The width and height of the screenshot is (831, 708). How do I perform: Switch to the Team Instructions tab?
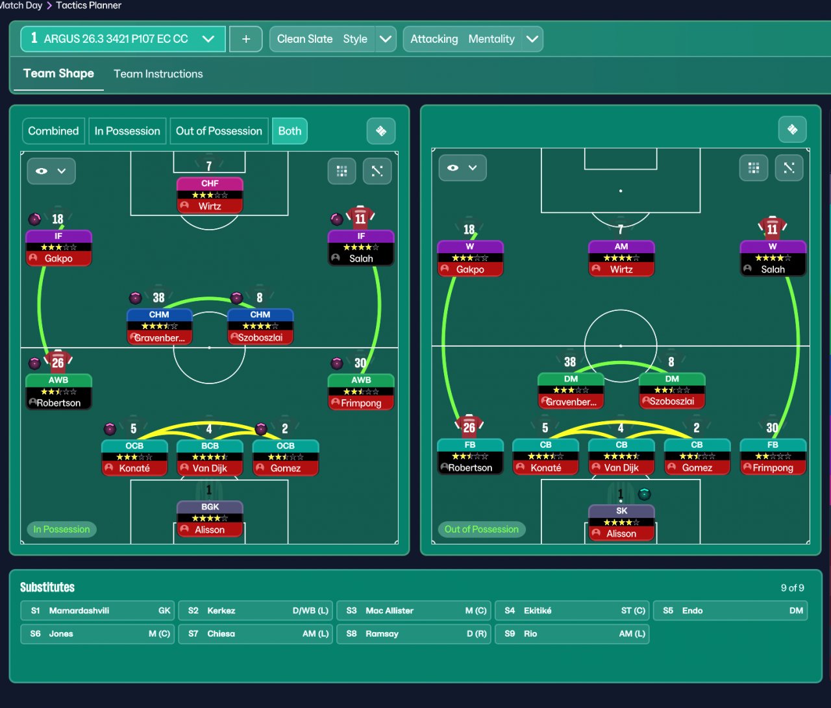158,74
